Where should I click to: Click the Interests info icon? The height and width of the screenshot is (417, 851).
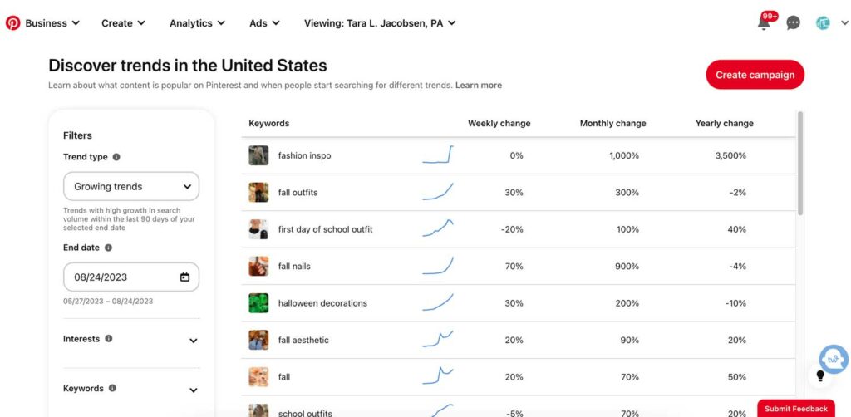pos(109,338)
